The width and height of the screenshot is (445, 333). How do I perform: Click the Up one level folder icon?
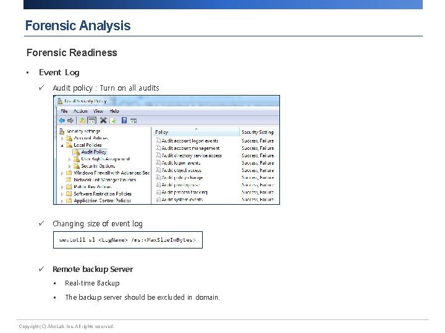(x=82, y=121)
